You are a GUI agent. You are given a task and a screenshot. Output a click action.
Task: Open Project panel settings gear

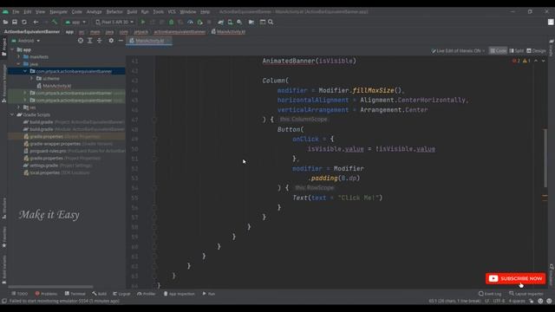[x=111, y=41]
